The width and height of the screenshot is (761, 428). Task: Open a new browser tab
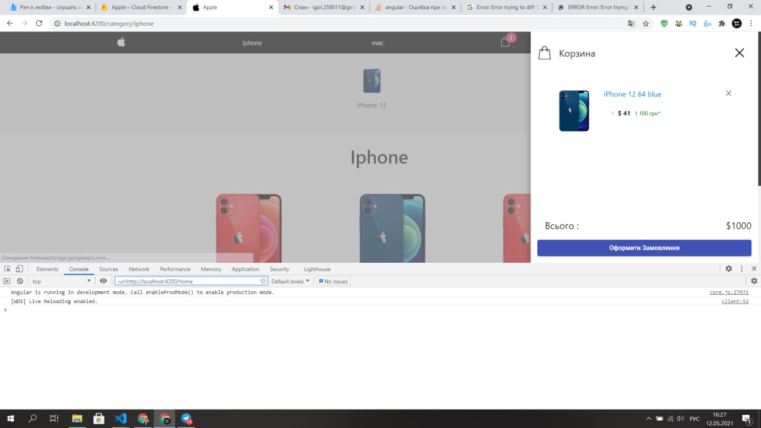coord(653,7)
